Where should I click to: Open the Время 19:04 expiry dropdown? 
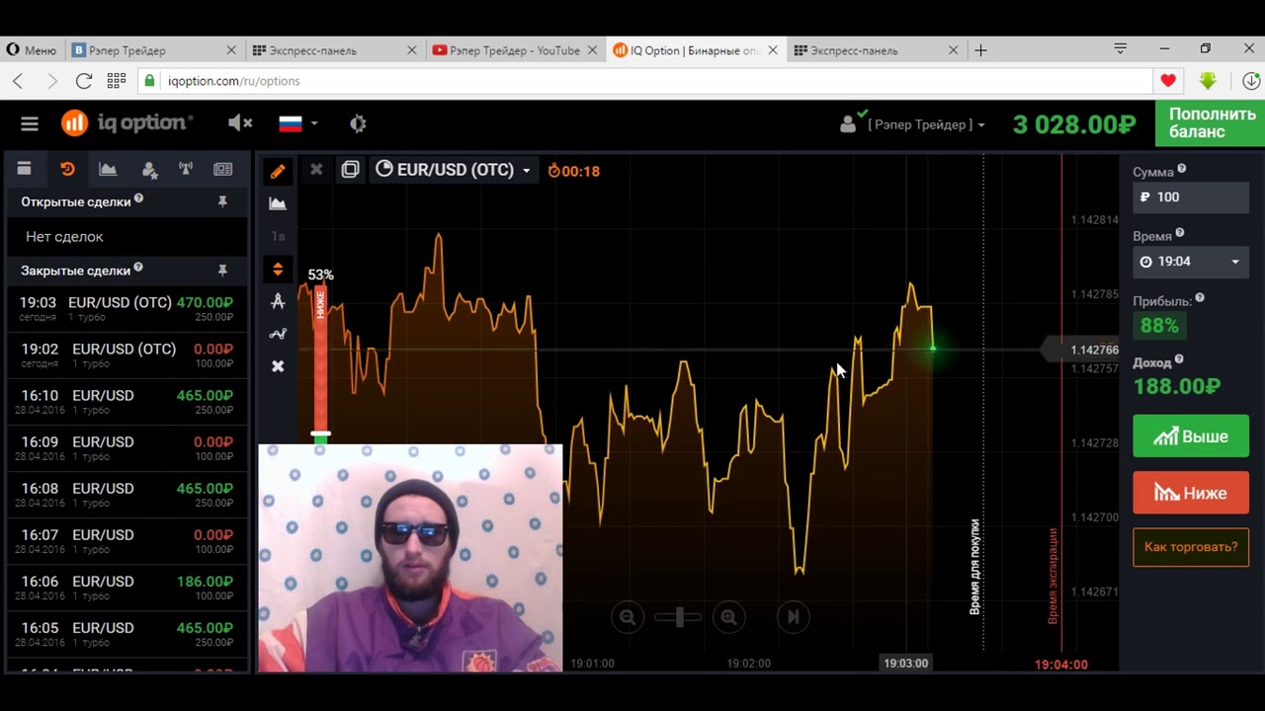pos(1191,262)
